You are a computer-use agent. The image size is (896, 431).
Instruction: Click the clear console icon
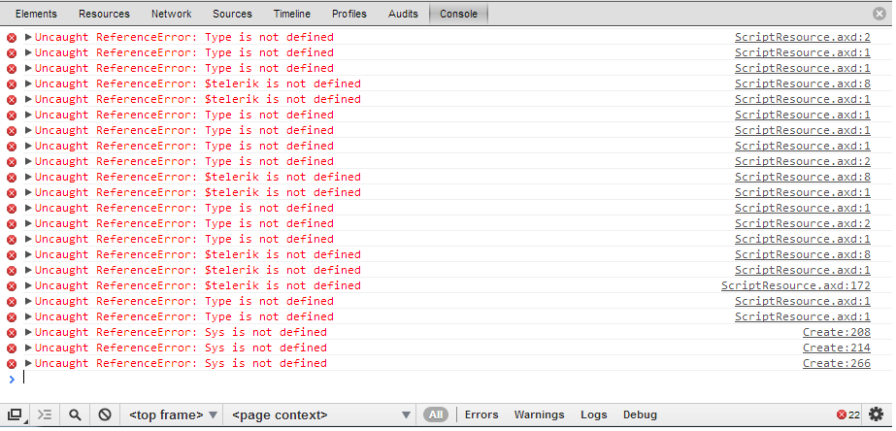tap(105, 414)
